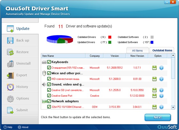179x130 pixels.
Task: Click the Export door icon
Action: pos(10,75)
